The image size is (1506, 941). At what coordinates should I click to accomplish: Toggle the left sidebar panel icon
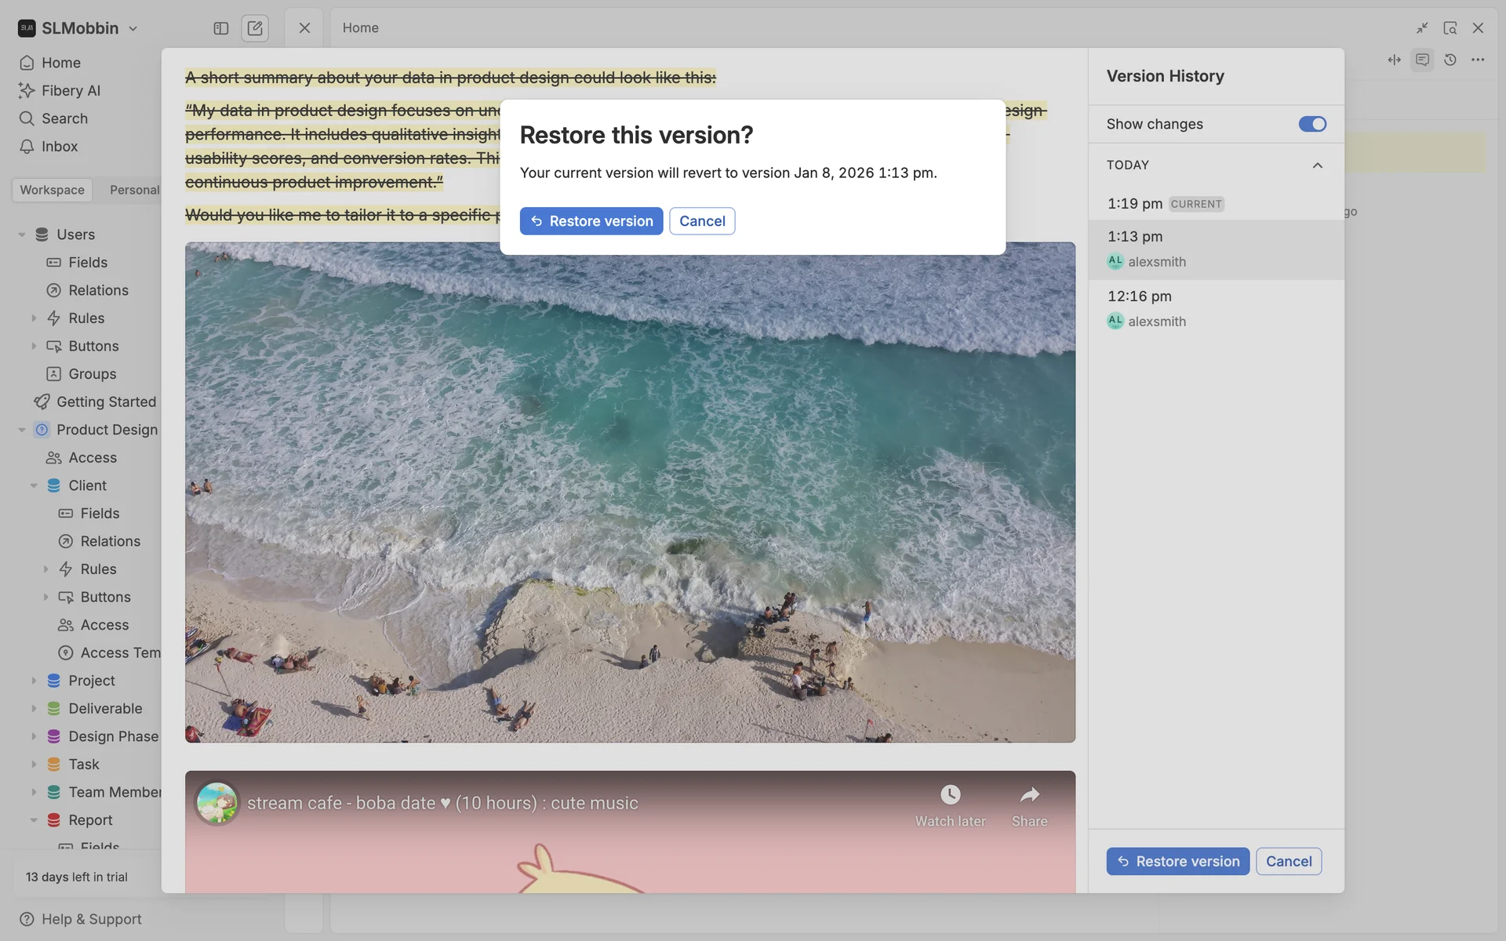point(220,28)
